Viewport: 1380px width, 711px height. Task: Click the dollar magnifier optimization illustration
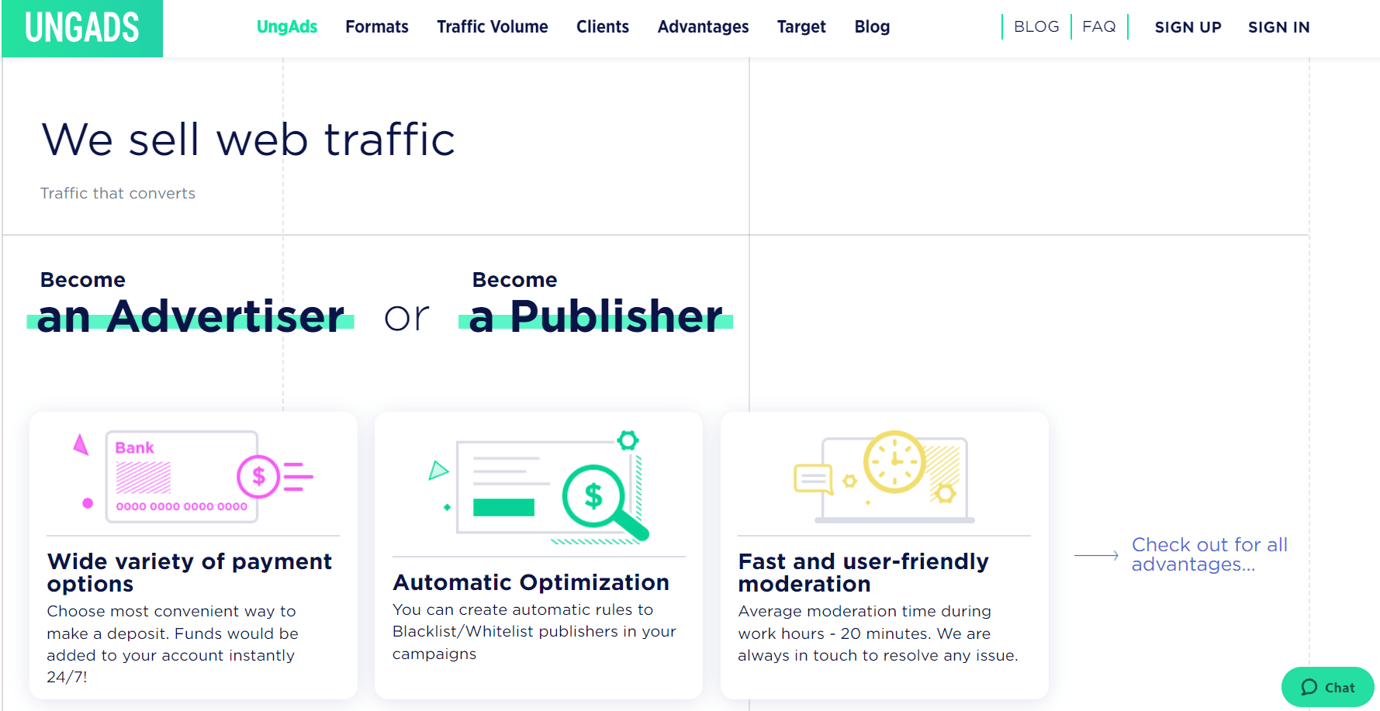click(539, 486)
